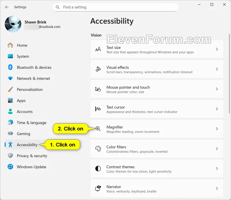This screenshot has width=231, height=200.
Task: Click the Accessibility figure icon in sidebar
Action: click(10, 145)
